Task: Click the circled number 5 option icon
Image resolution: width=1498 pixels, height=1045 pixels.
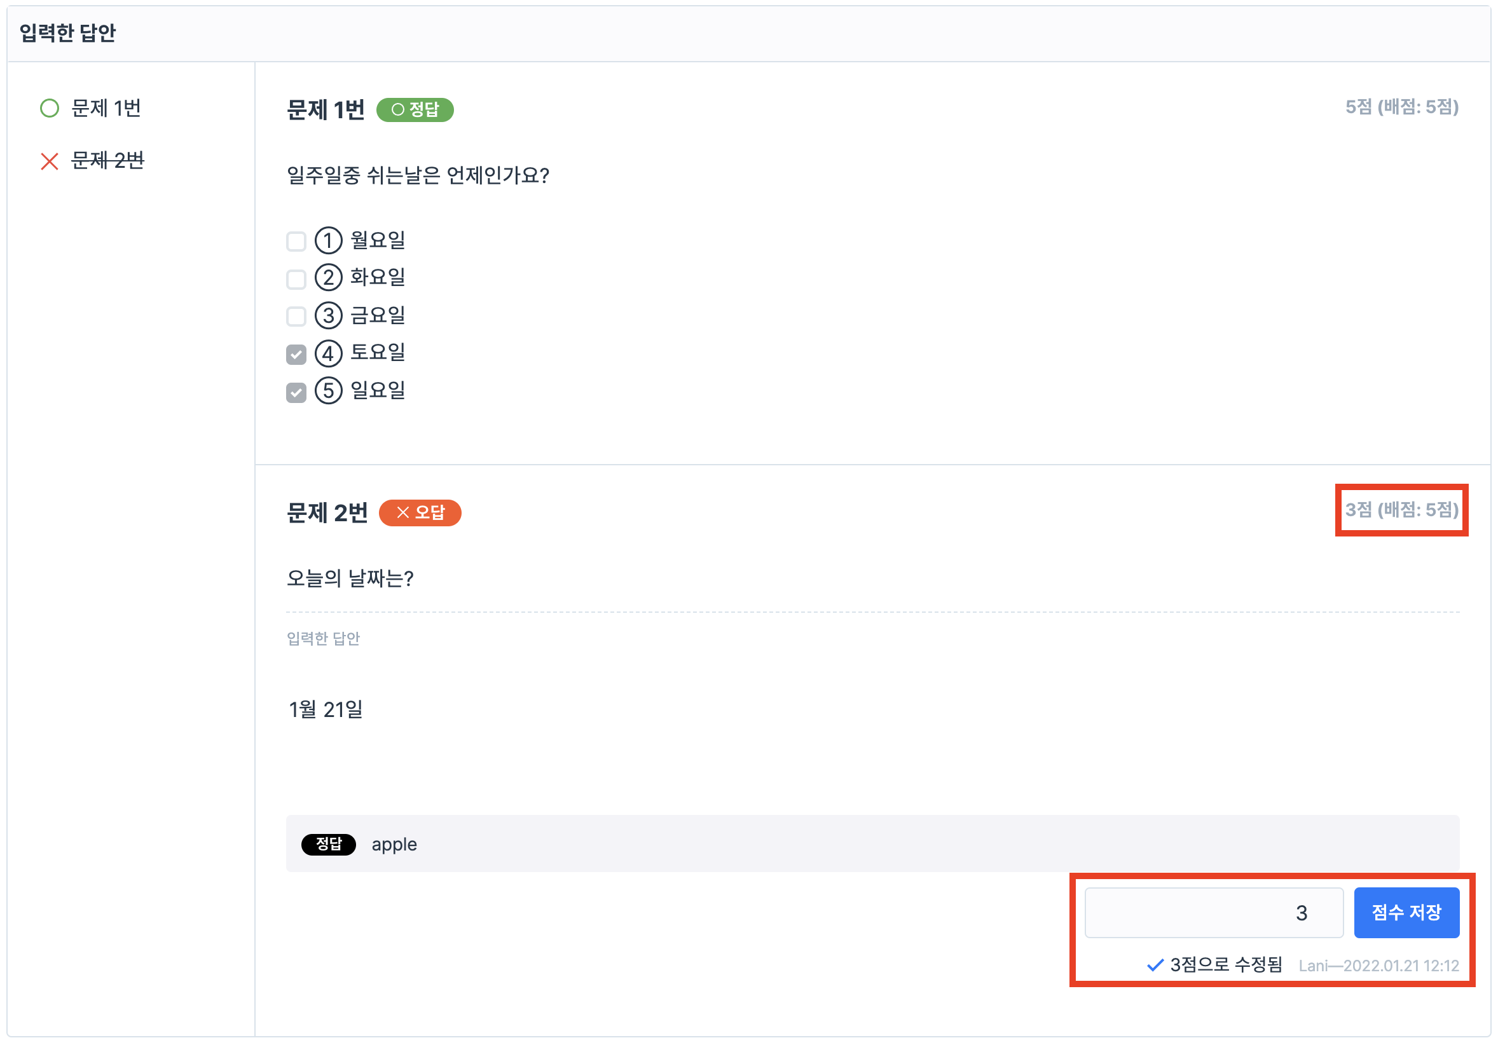Action: point(329,391)
